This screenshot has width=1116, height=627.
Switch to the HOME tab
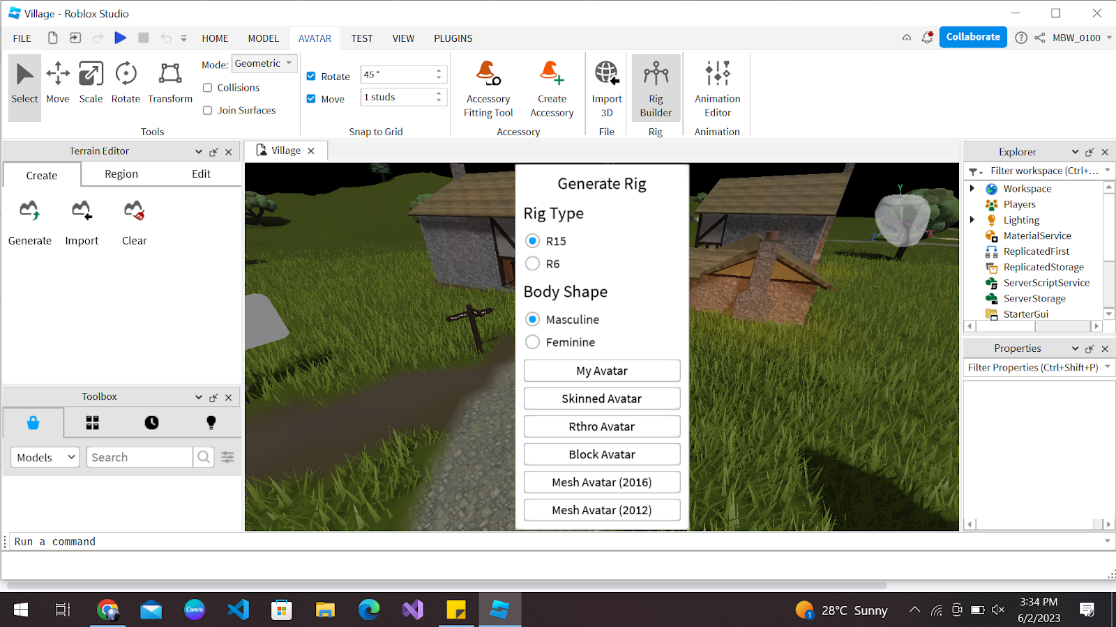215,38
